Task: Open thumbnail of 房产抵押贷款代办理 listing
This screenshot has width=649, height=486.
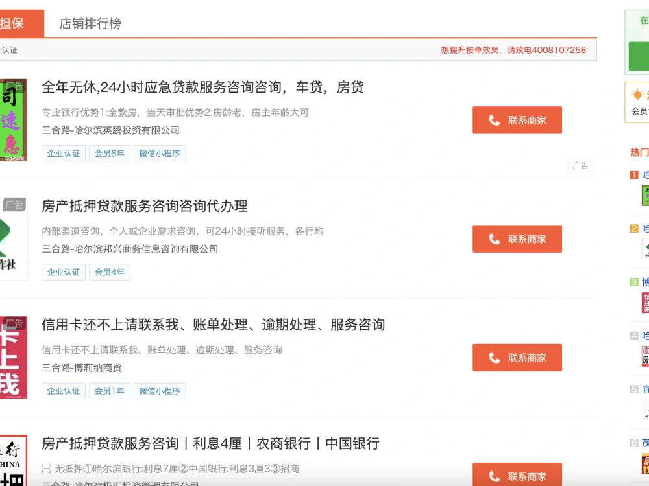Action: 13,239
